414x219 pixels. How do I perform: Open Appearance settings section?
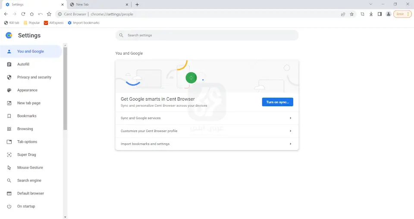point(31,90)
